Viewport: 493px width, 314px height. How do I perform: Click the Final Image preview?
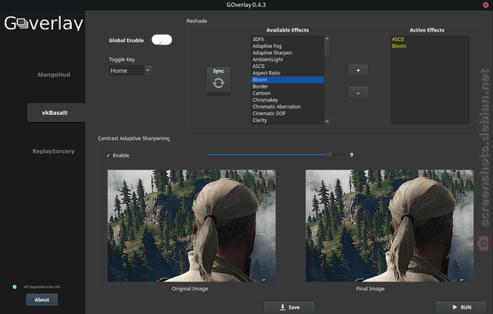tap(390, 225)
